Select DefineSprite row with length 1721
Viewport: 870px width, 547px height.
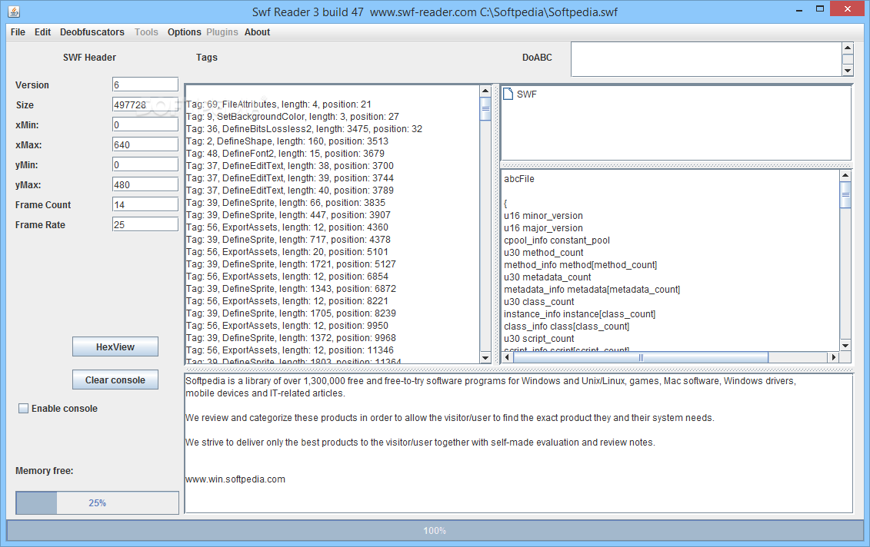click(291, 264)
